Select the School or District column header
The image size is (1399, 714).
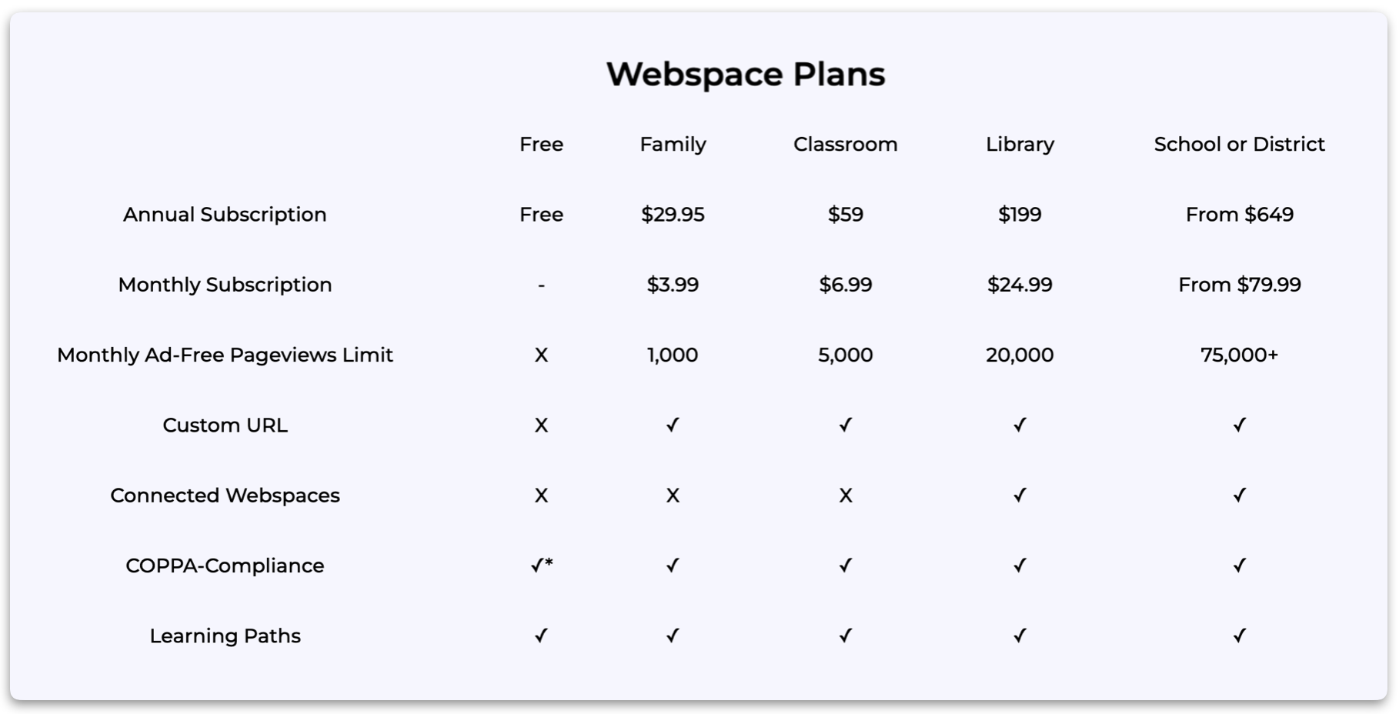1239,144
